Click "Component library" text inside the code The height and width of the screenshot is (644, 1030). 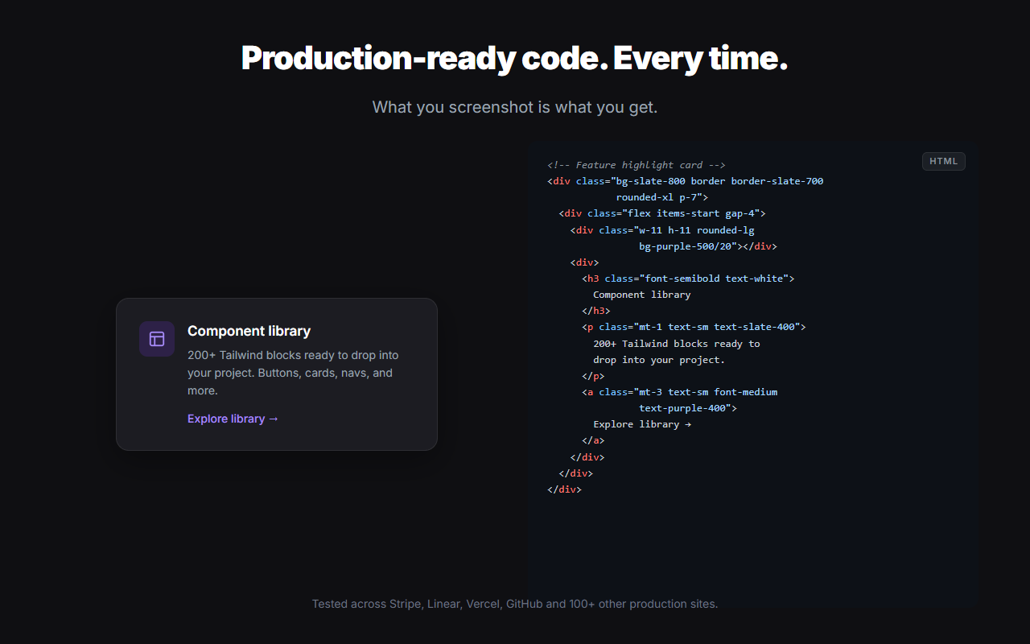pos(642,295)
